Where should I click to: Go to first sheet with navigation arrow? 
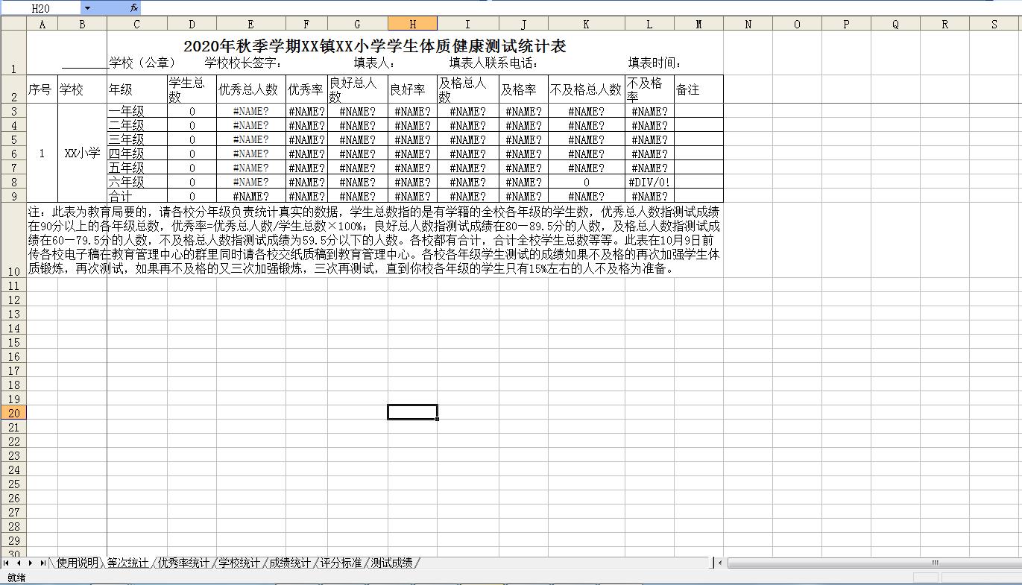[7, 563]
